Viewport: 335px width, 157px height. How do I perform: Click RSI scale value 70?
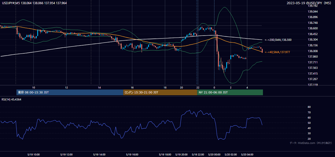click(x=309, y=112)
